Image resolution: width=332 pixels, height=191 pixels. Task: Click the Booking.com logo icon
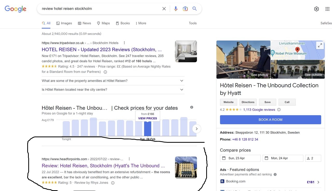222,181
